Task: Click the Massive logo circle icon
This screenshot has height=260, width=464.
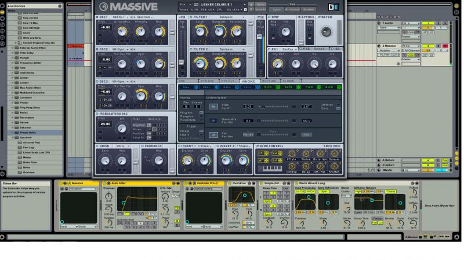Action: (x=103, y=6)
